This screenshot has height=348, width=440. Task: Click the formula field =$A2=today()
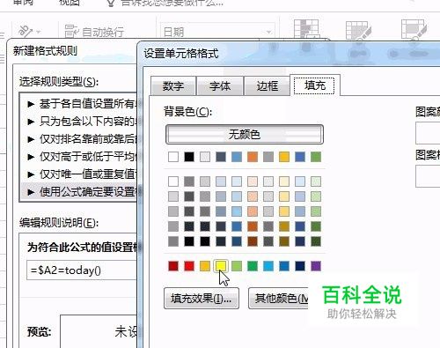click(82, 270)
